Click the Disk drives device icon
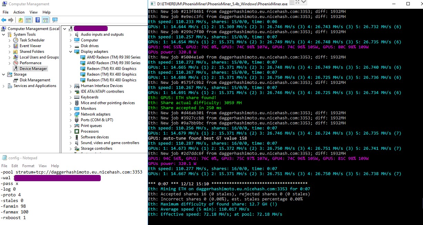The image size is (423, 225). pos(77,46)
